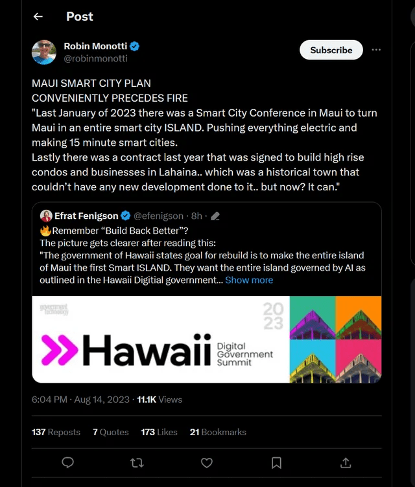The height and width of the screenshot is (487, 415).
Task: View the 7 Quotes
Action: coord(110,432)
